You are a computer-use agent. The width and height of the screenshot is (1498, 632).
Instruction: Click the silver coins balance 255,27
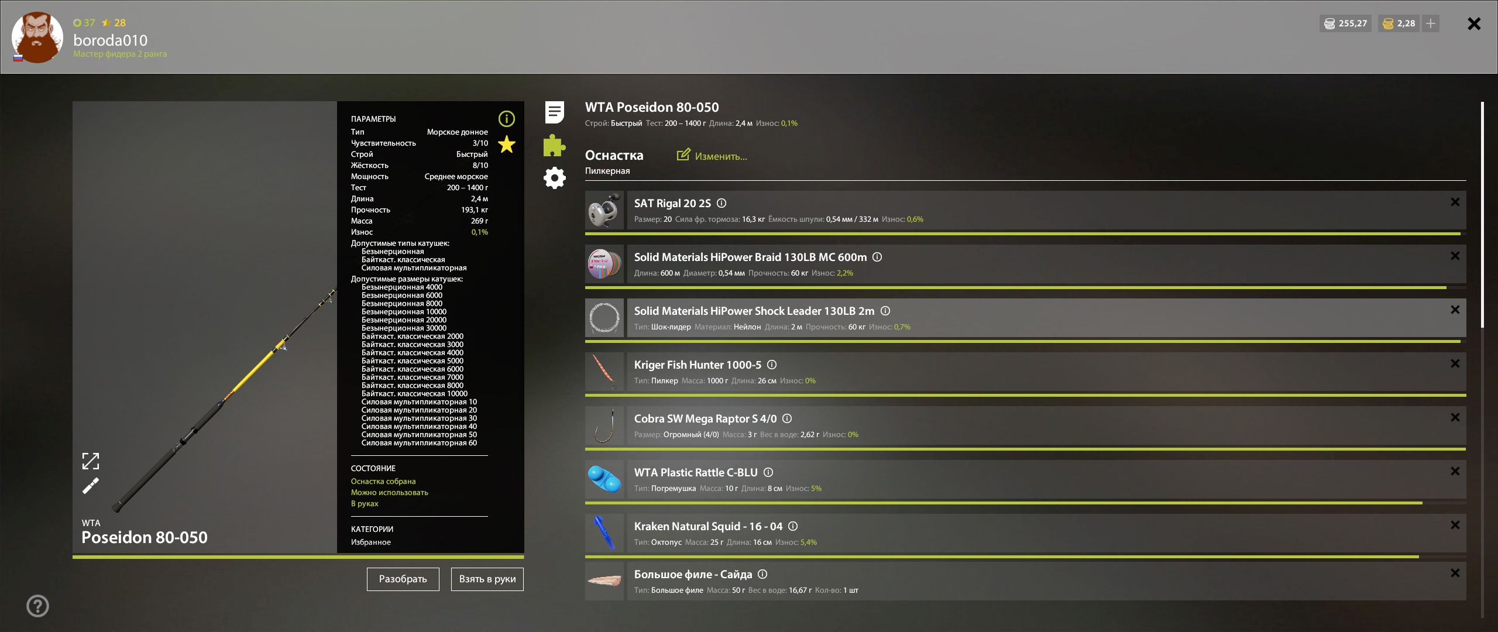point(1345,23)
